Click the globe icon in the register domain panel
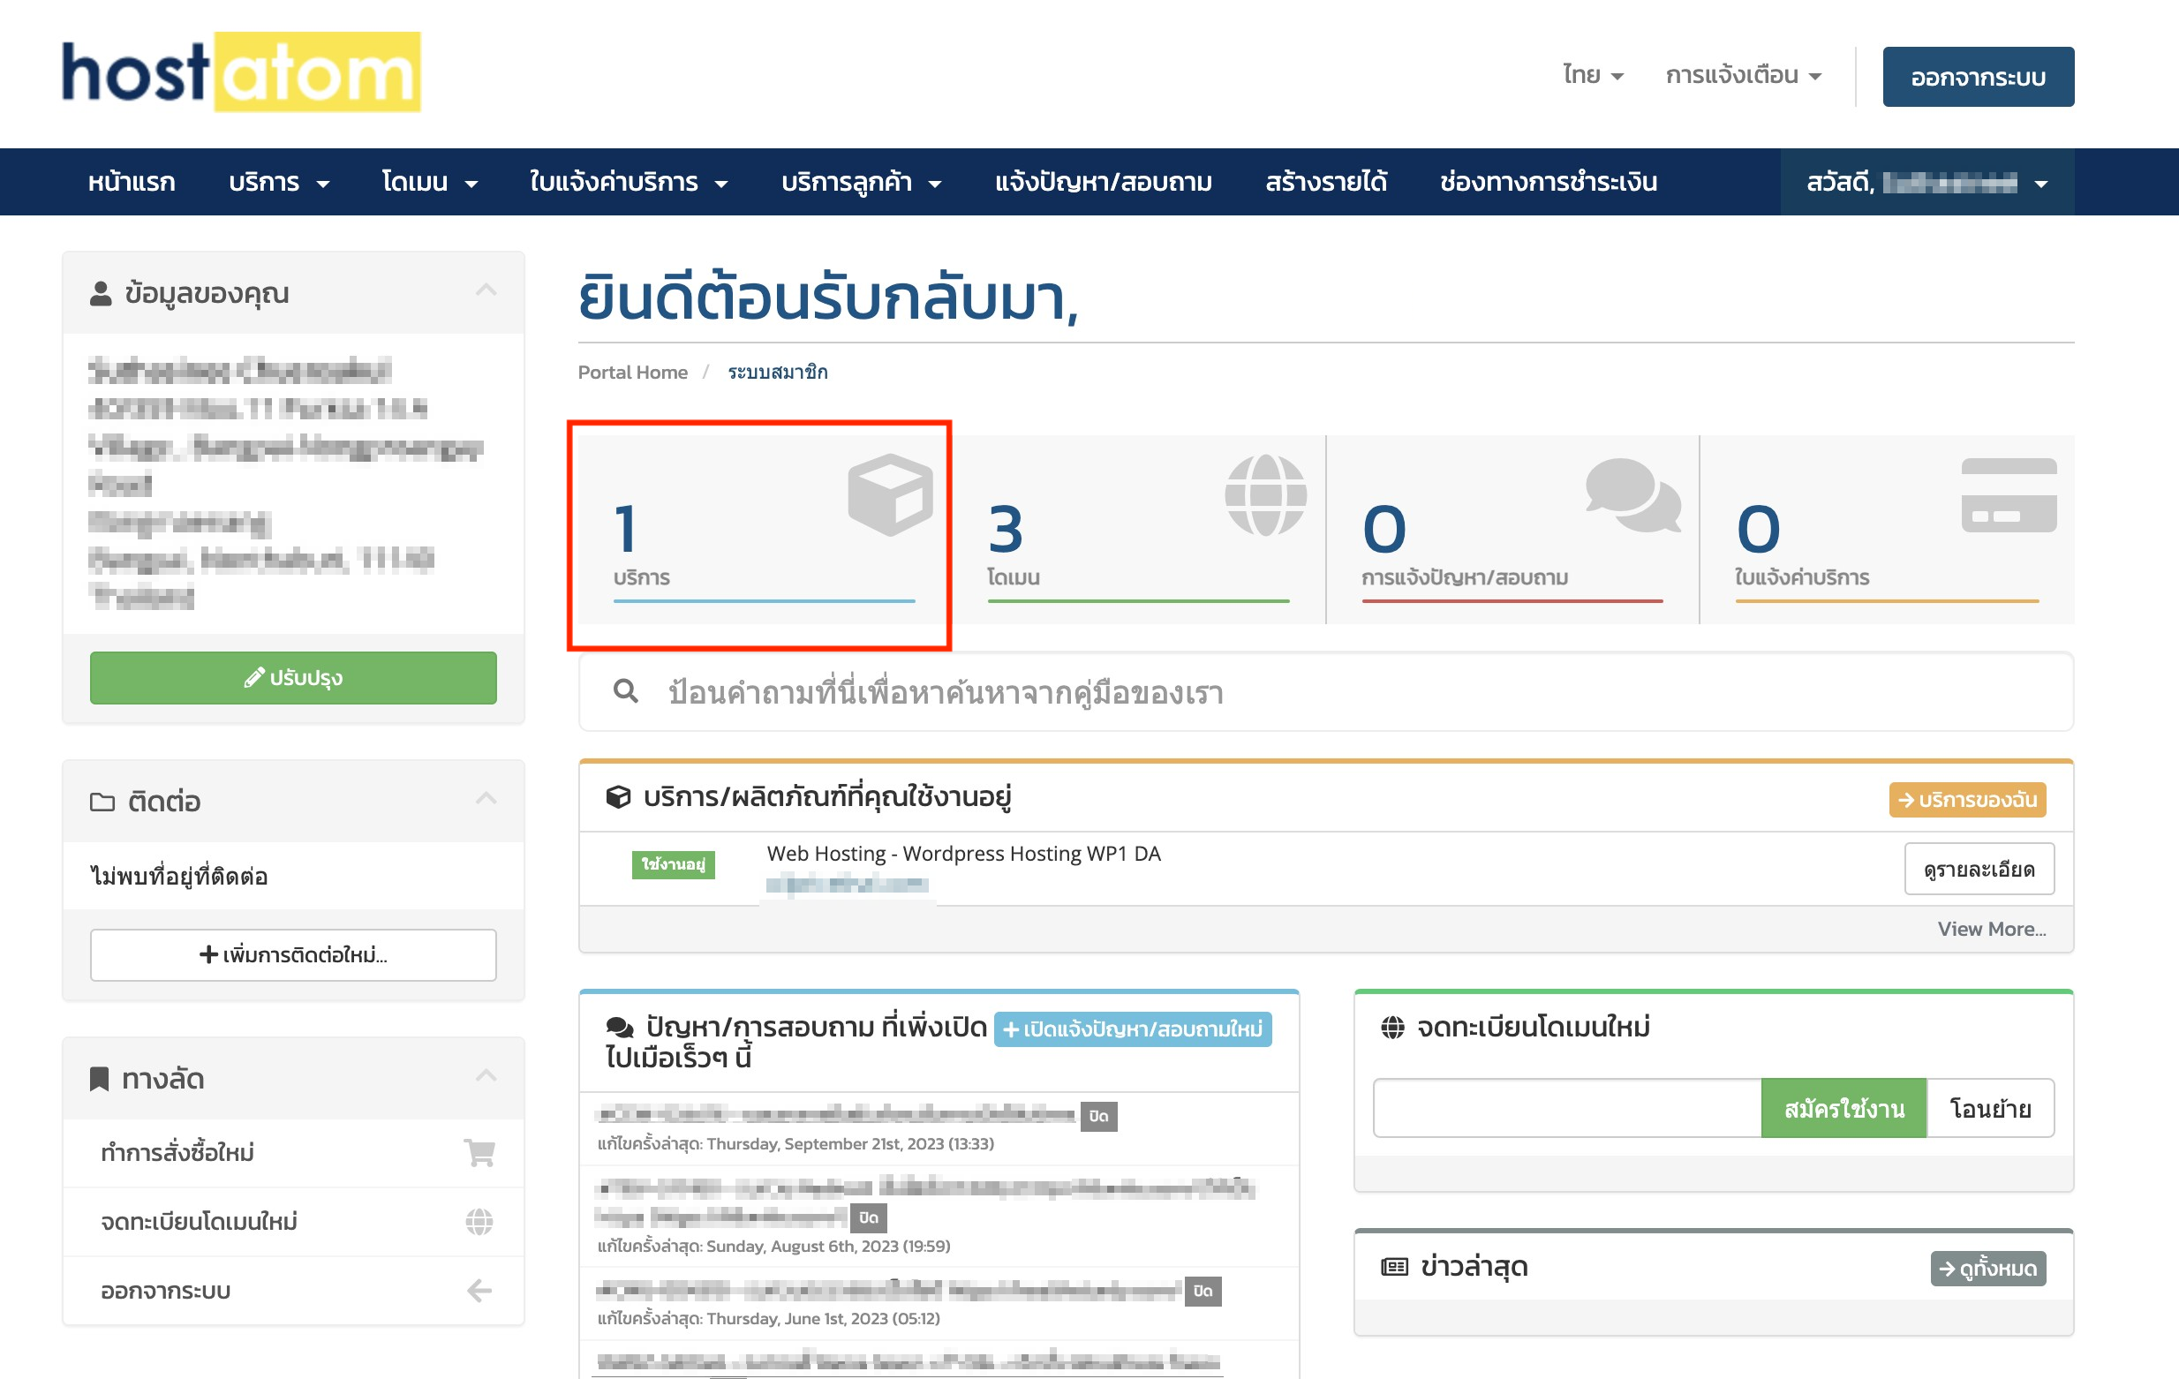 point(1392,1027)
